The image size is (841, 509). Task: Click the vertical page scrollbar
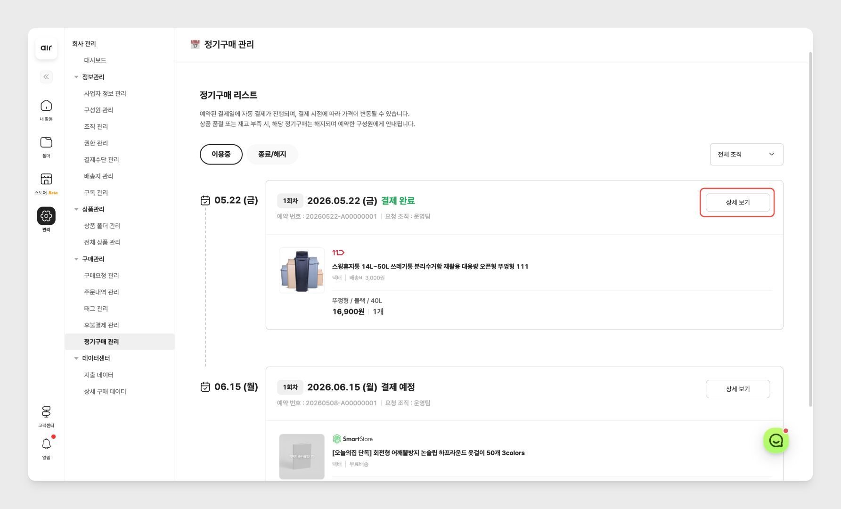coord(810,229)
